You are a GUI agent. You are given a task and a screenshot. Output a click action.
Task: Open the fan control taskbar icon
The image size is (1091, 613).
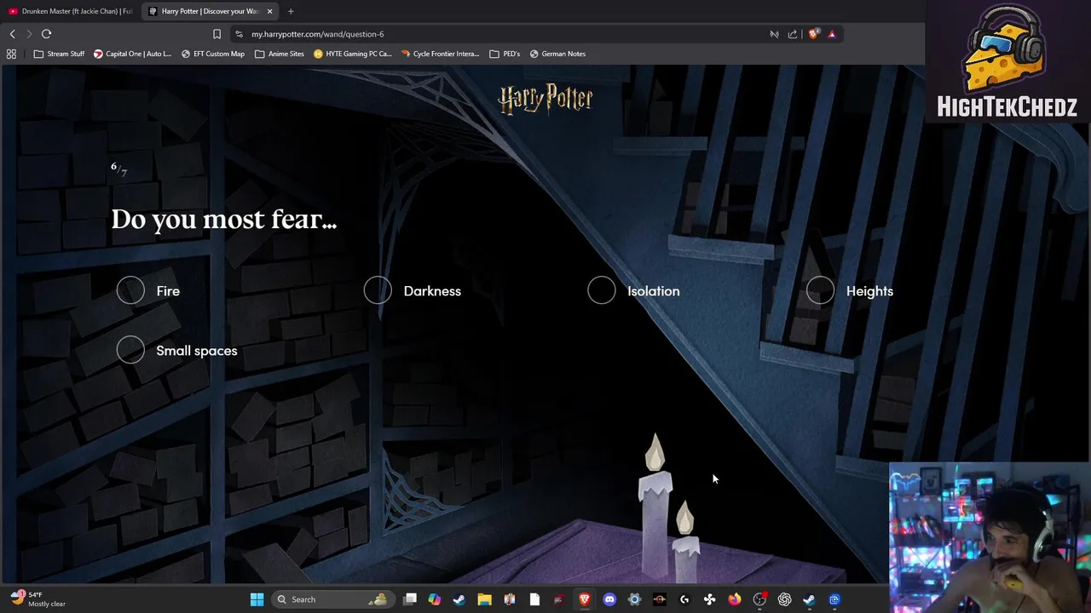coord(709,599)
